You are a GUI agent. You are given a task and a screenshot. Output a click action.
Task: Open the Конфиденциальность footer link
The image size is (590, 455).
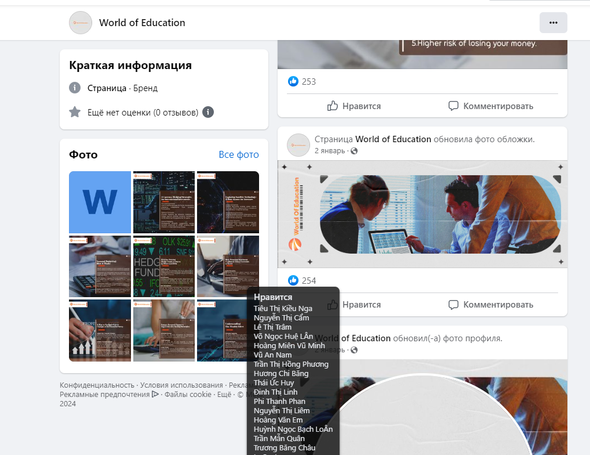click(97, 385)
